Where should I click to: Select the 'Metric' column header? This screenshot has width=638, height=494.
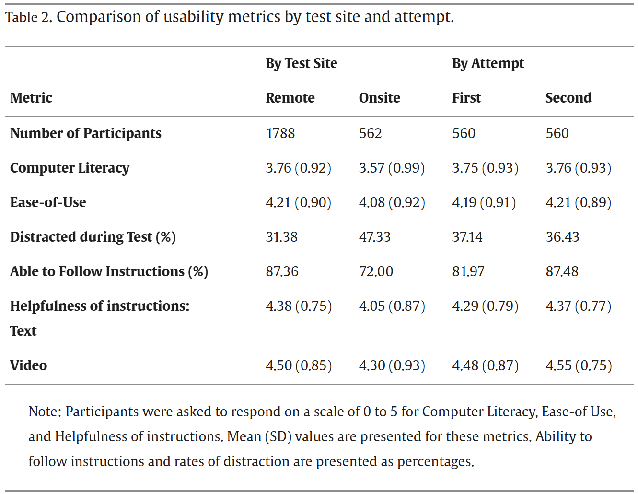[31, 98]
